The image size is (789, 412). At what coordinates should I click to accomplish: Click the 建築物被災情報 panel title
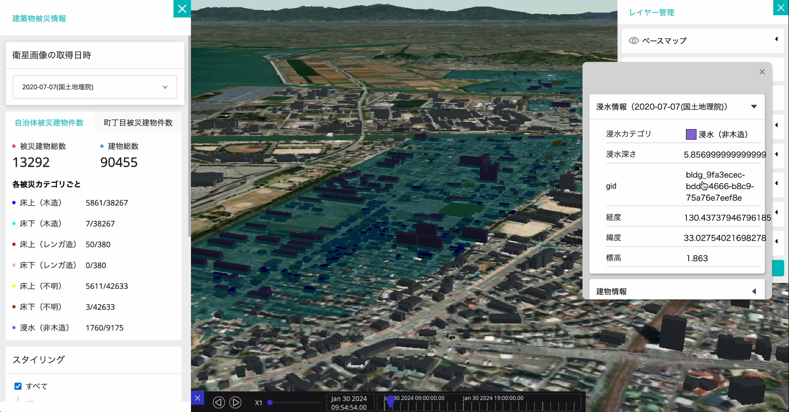coord(39,18)
